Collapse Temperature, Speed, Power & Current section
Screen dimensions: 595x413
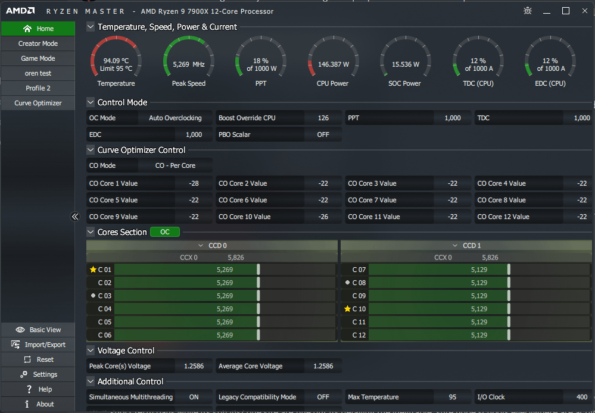click(x=91, y=27)
